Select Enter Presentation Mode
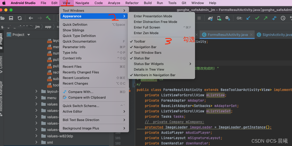 (x=161, y=16)
